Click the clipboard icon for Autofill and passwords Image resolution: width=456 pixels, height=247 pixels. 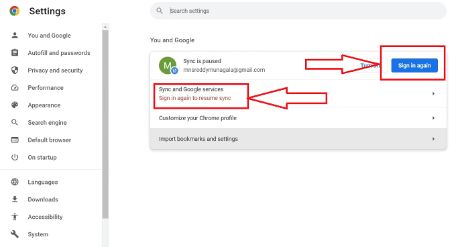(x=15, y=52)
